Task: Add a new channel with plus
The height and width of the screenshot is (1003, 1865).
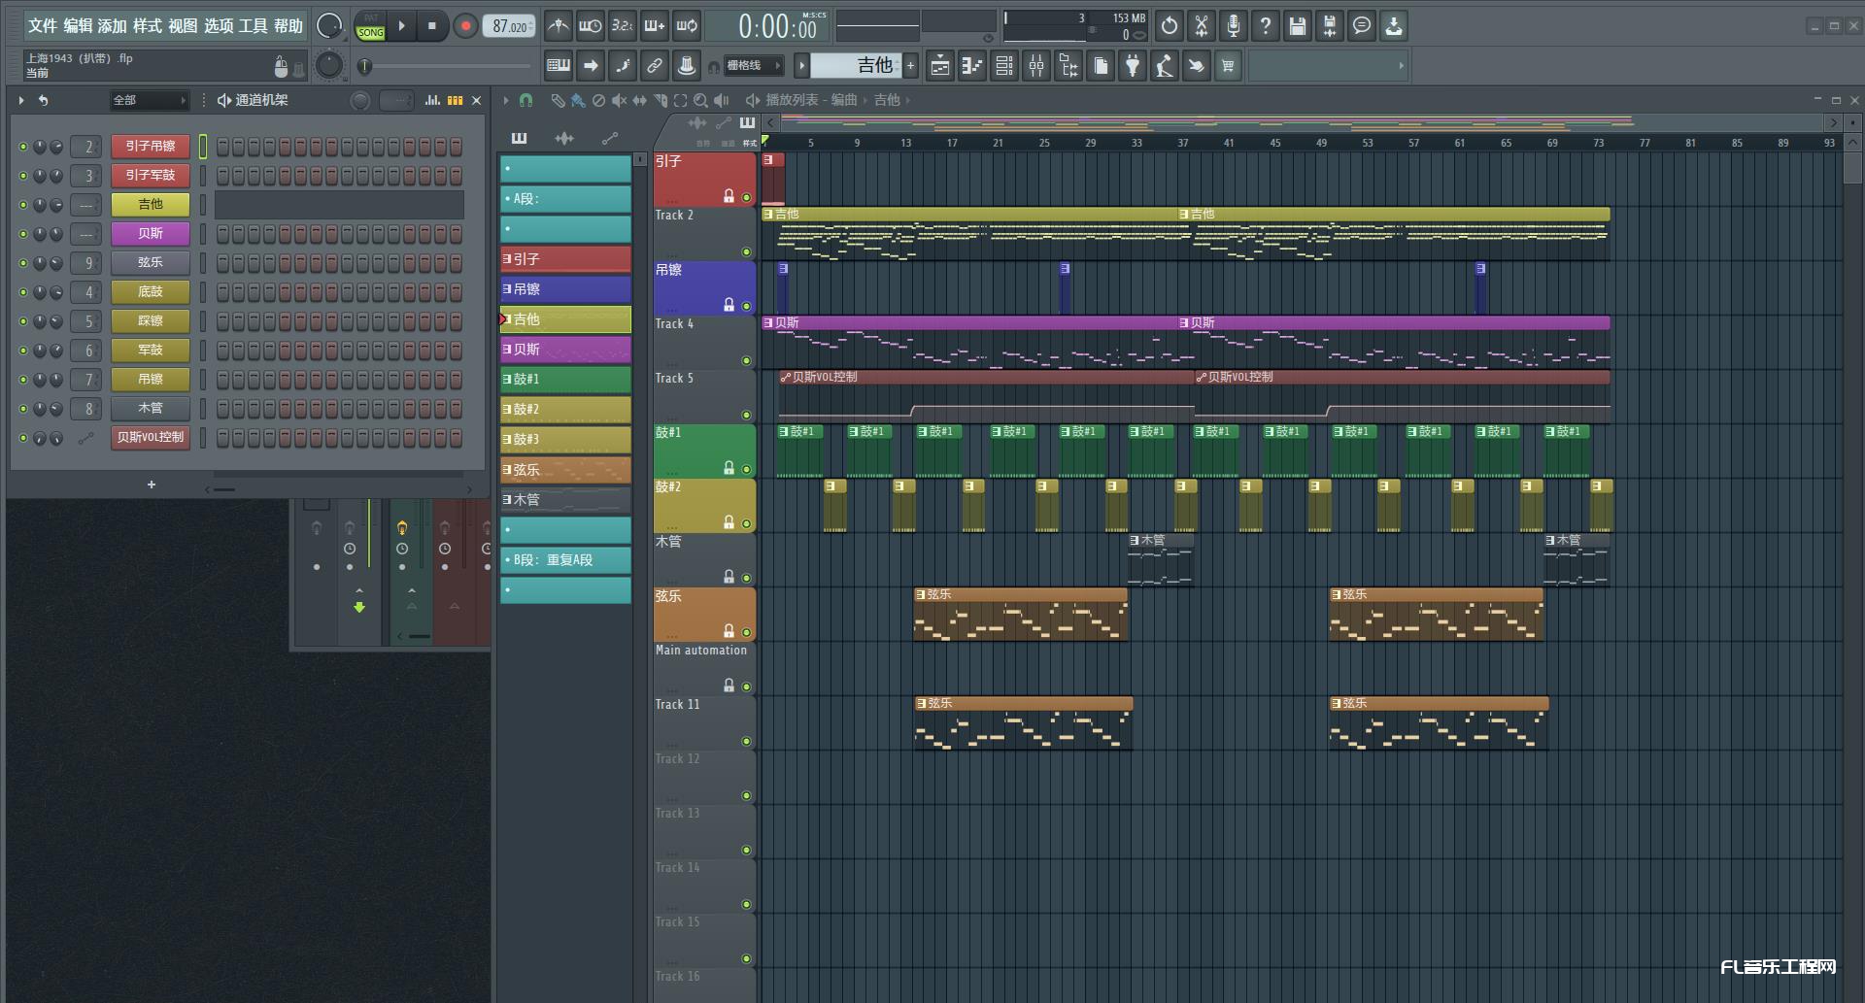Action: tap(152, 485)
